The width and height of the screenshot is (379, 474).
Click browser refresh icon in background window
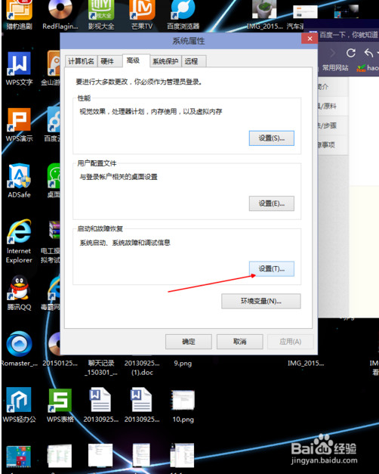coord(350,53)
